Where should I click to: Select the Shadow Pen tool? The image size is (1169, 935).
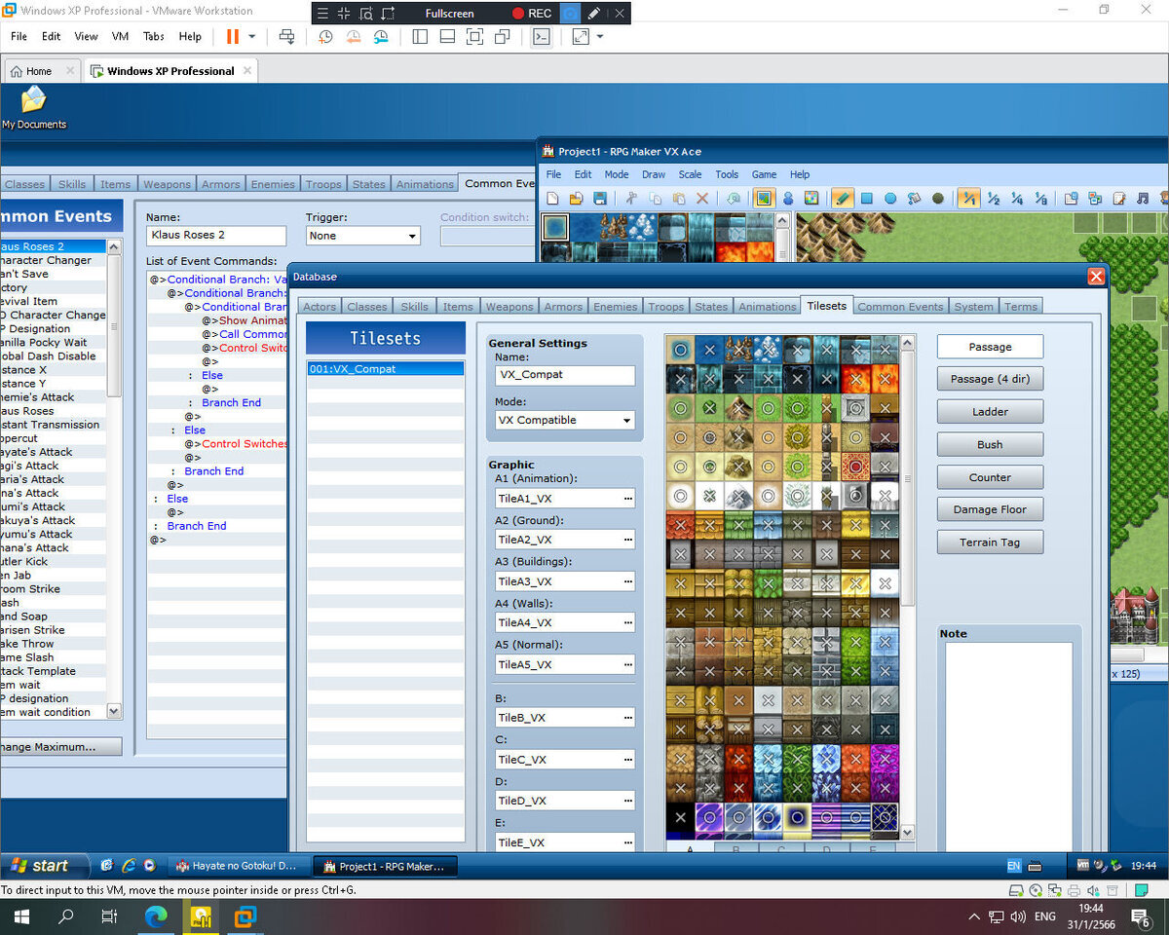[x=937, y=198]
